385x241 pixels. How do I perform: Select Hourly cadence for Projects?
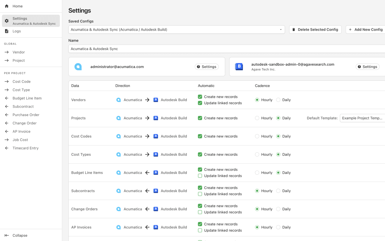[x=257, y=118]
